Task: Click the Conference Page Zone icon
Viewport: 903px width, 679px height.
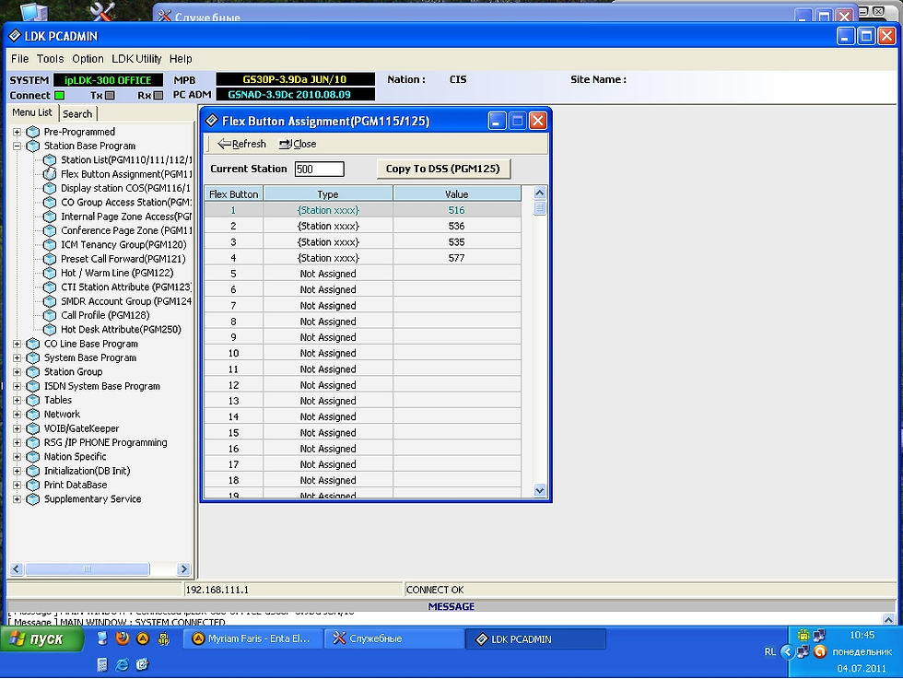Action: coord(50,230)
